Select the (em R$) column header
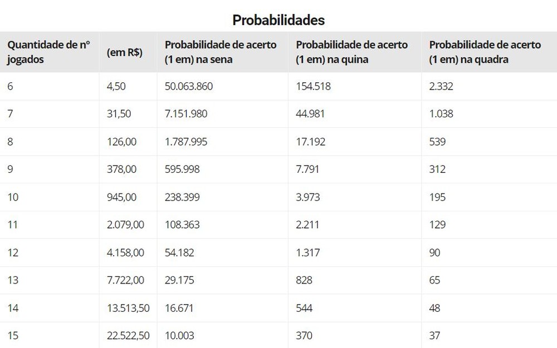The image size is (557, 348). tap(125, 53)
